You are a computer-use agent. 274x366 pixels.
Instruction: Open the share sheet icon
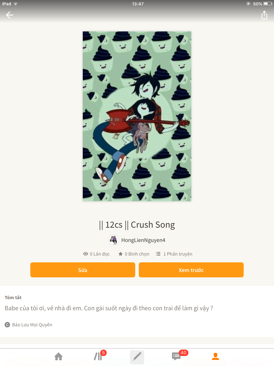click(x=264, y=15)
